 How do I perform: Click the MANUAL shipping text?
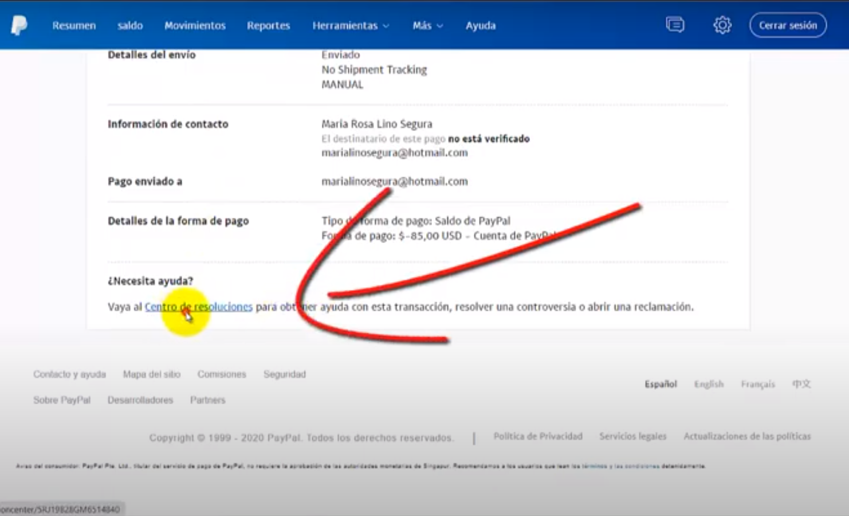pos(342,85)
